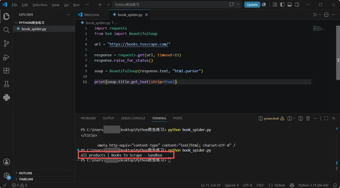340x188 pixels.
Task: Go forward with the right arrow
Action: coord(108,4)
